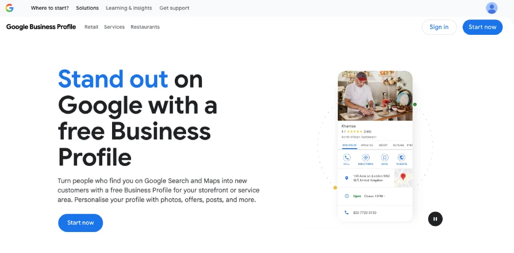Click the chef photo in the mockup
Image resolution: width=514 pixels, height=253 pixels.
coord(375,96)
